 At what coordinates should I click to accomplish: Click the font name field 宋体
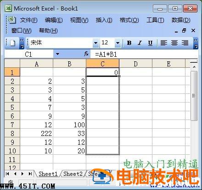point(61,43)
